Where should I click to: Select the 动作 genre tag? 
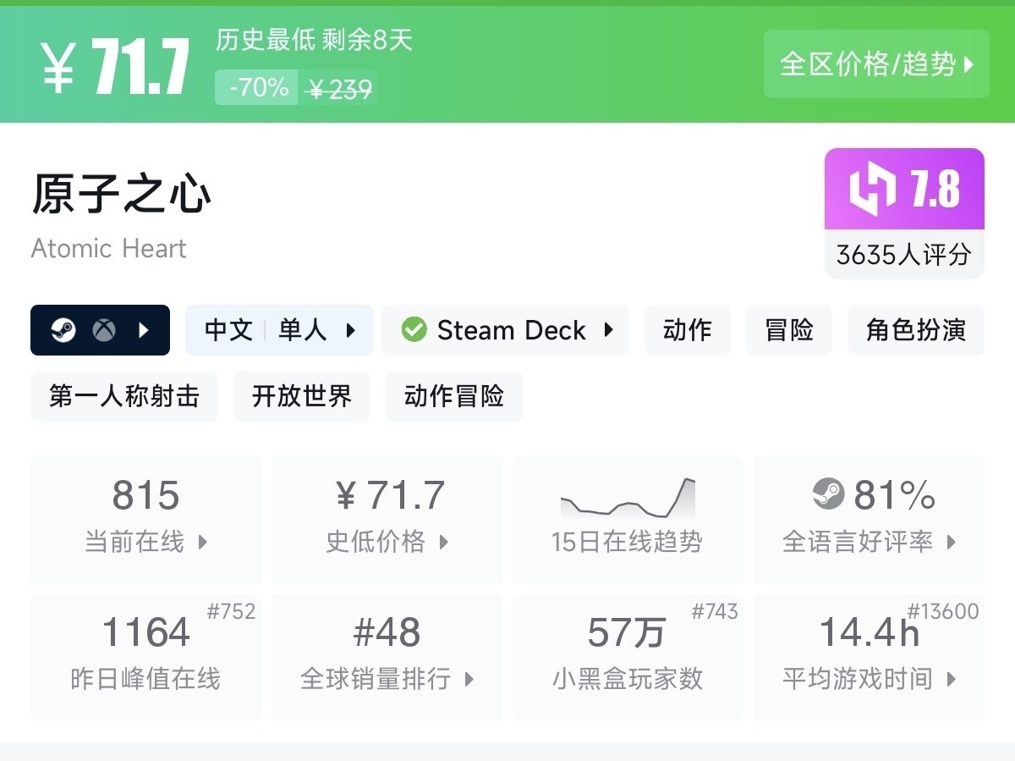click(687, 330)
